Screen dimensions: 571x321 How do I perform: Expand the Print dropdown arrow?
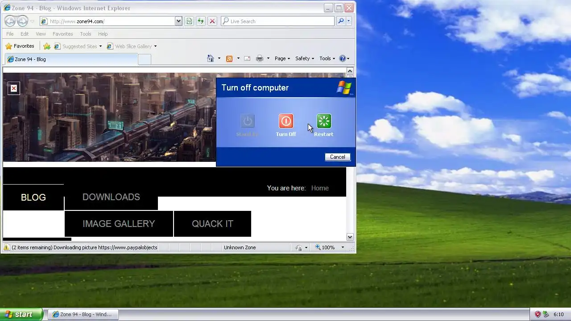[268, 58]
